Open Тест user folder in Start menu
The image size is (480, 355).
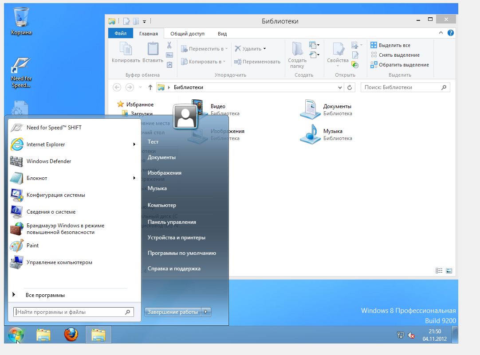pyautogui.click(x=153, y=142)
